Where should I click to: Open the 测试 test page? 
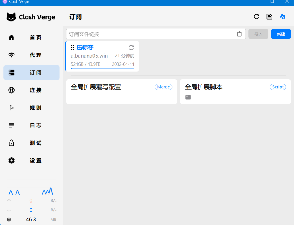pyautogui.click(x=32, y=143)
